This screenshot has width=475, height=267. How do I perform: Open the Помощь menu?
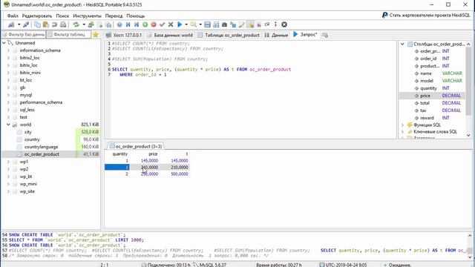[135, 16]
